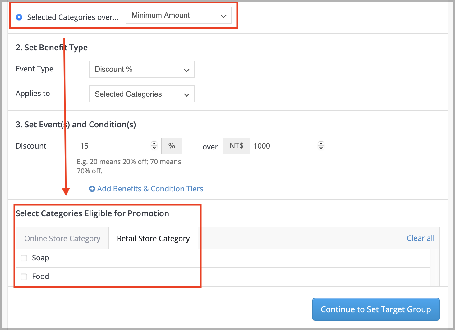Select the 'Selected Categories over...' radio button
This screenshot has width=455, height=330.
click(x=19, y=17)
